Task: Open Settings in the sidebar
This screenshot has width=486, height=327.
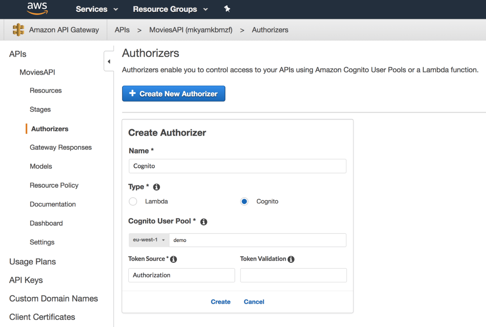Action: (x=42, y=242)
